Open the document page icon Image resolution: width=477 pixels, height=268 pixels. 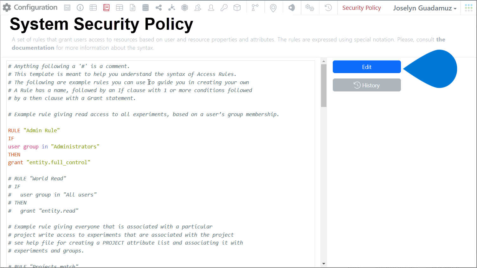[x=133, y=8]
